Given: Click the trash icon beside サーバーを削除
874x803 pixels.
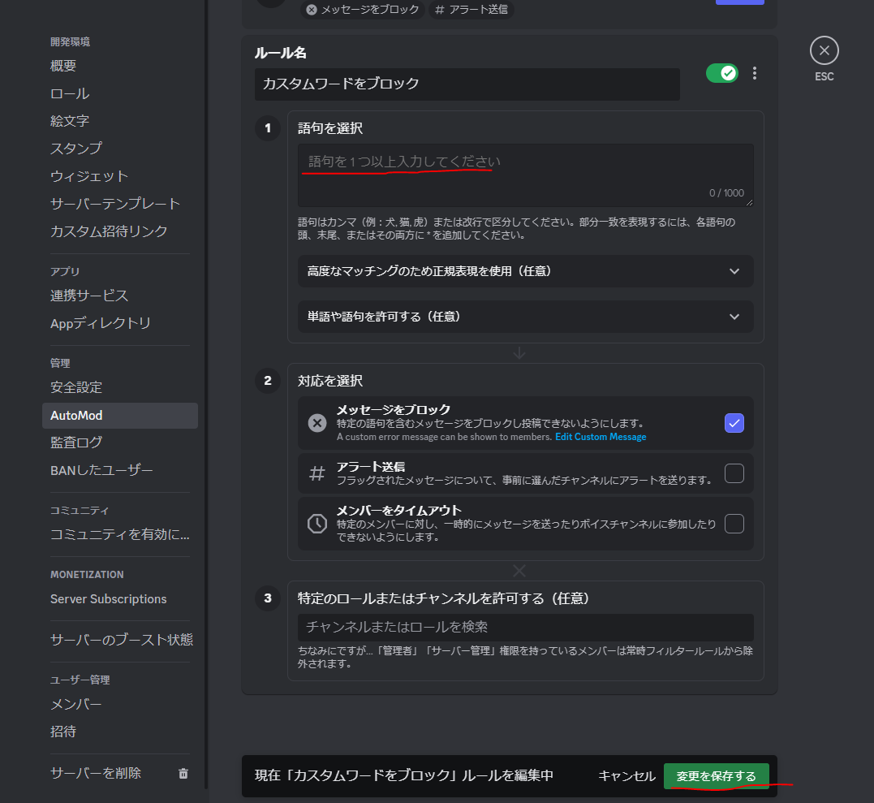Looking at the screenshot, I should coord(183,774).
